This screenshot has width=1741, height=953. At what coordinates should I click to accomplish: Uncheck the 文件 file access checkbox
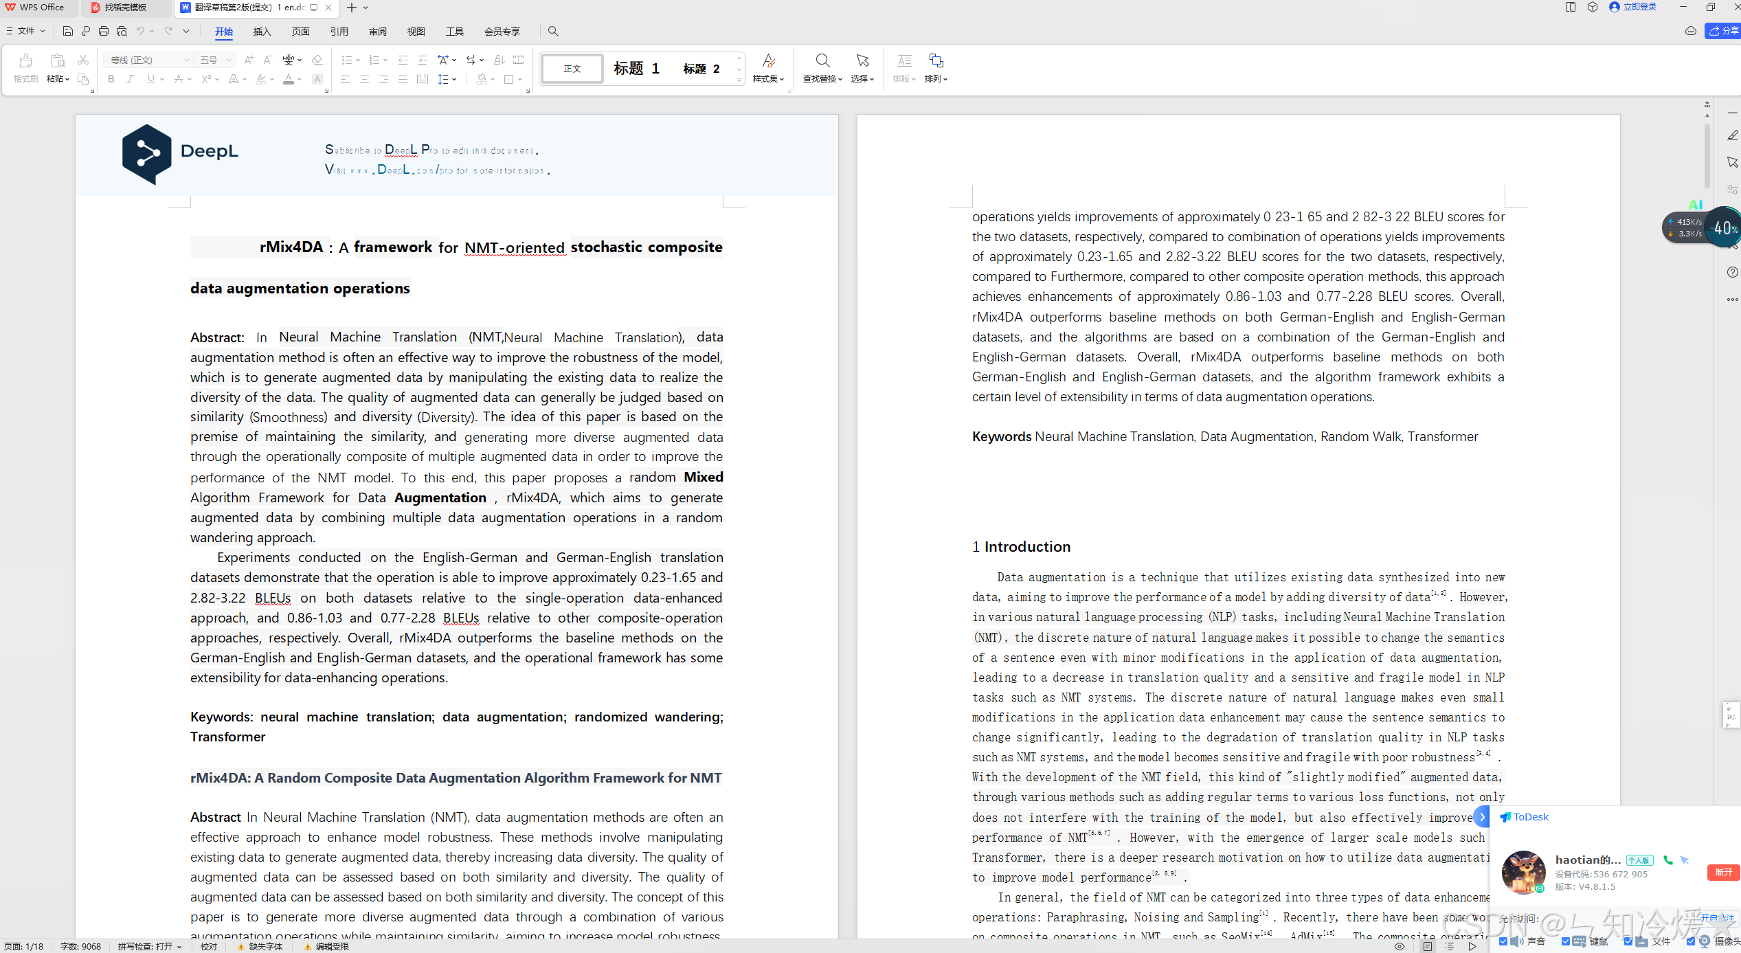tap(1628, 941)
